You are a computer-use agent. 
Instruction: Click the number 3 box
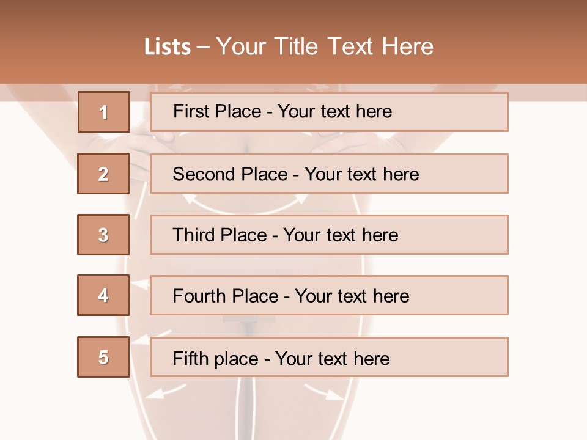point(103,235)
